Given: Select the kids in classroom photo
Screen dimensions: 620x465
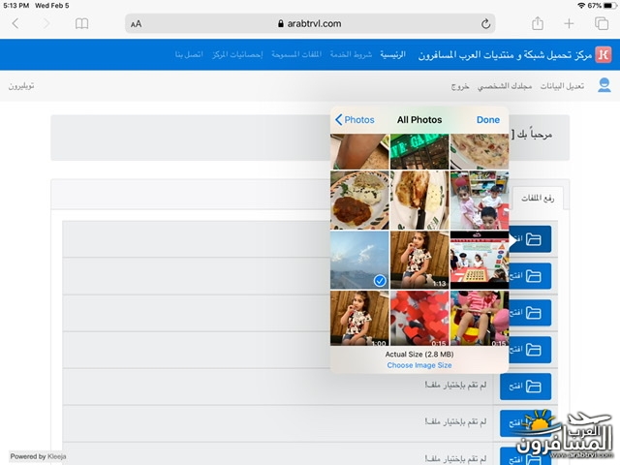Looking at the screenshot, I should point(480,201).
